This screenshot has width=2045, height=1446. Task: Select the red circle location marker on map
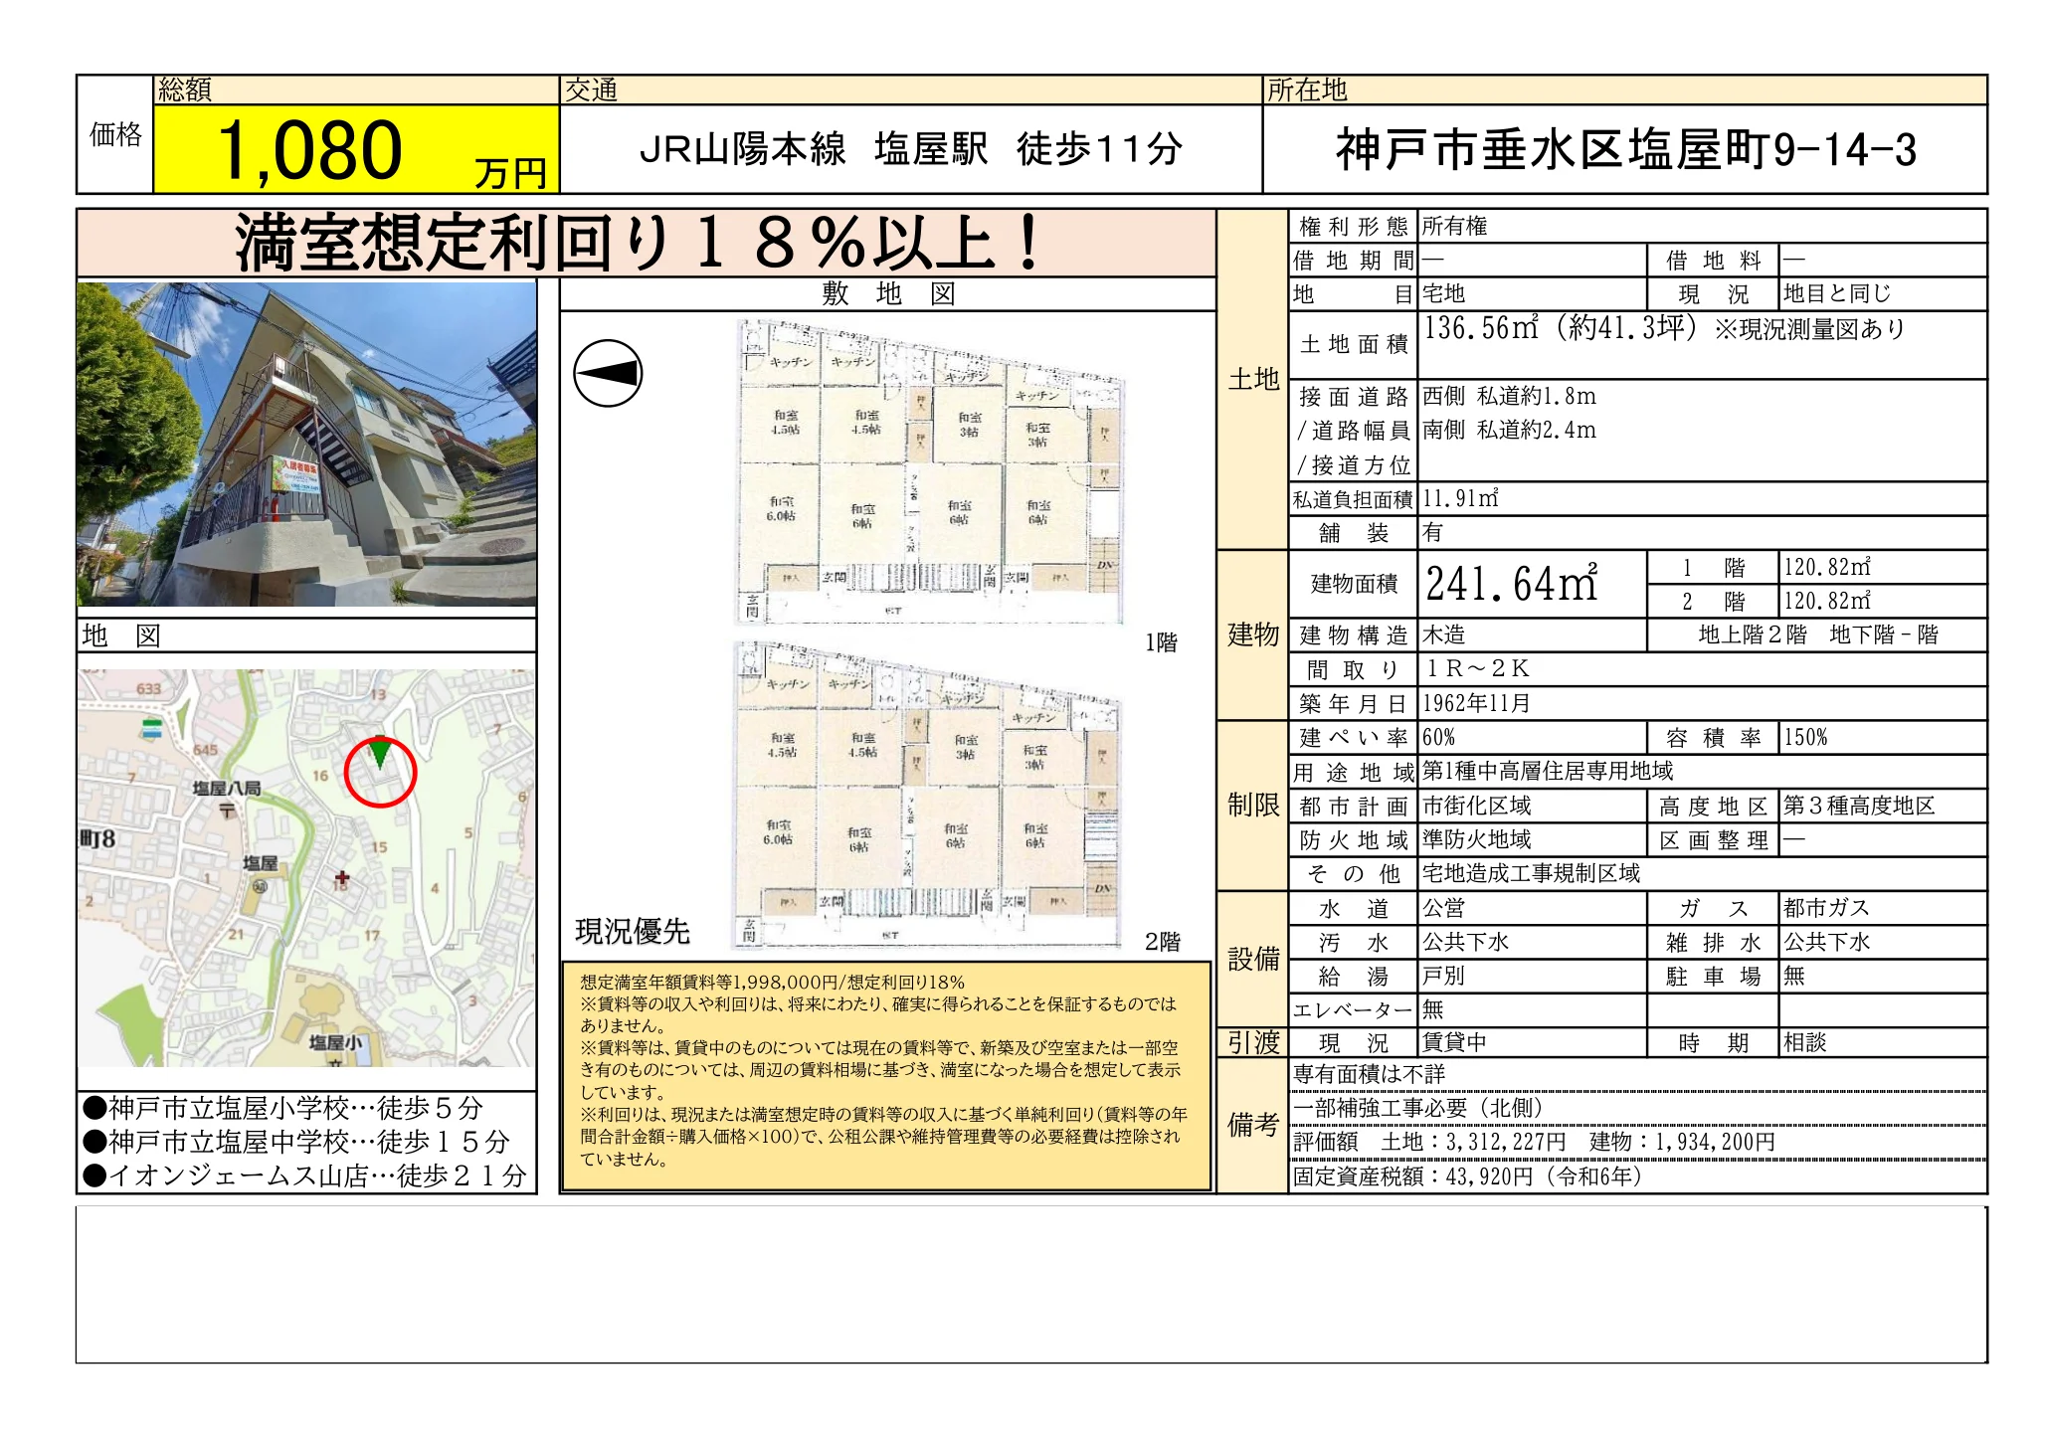[x=382, y=771]
